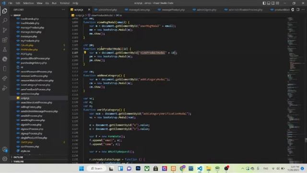Image resolution: width=307 pixels, height=173 pixels.
Task: Open sendAdminMessageProcess.php in Explorer
Action: pyautogui.click(x=39, y=111)
